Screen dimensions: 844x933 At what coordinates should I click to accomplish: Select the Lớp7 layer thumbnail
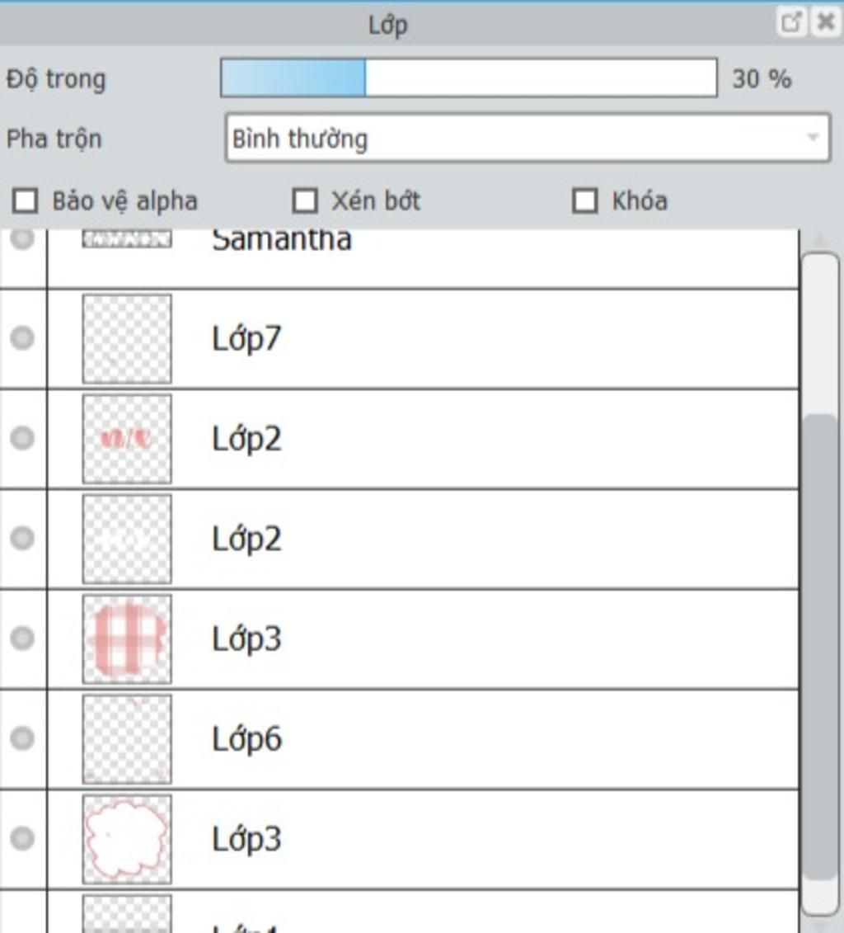[127, 338]
